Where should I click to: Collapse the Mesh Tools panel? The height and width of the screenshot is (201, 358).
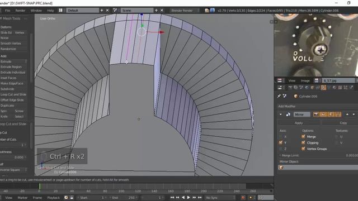tap(1, 18)
